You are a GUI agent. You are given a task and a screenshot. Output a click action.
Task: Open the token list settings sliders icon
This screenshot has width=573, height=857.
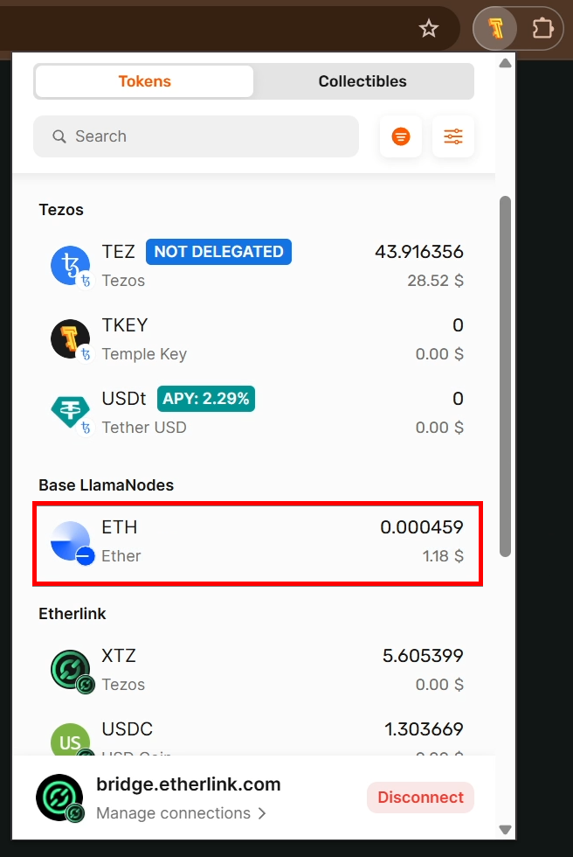(x=453, y=136)
